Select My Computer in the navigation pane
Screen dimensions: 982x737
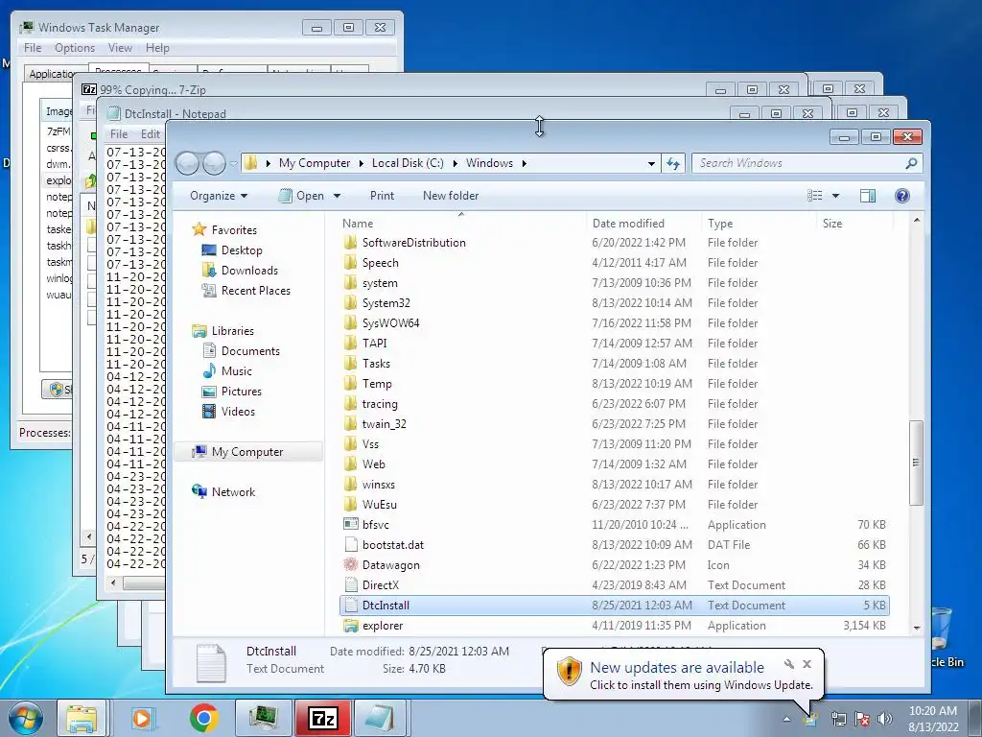point(246,452)
